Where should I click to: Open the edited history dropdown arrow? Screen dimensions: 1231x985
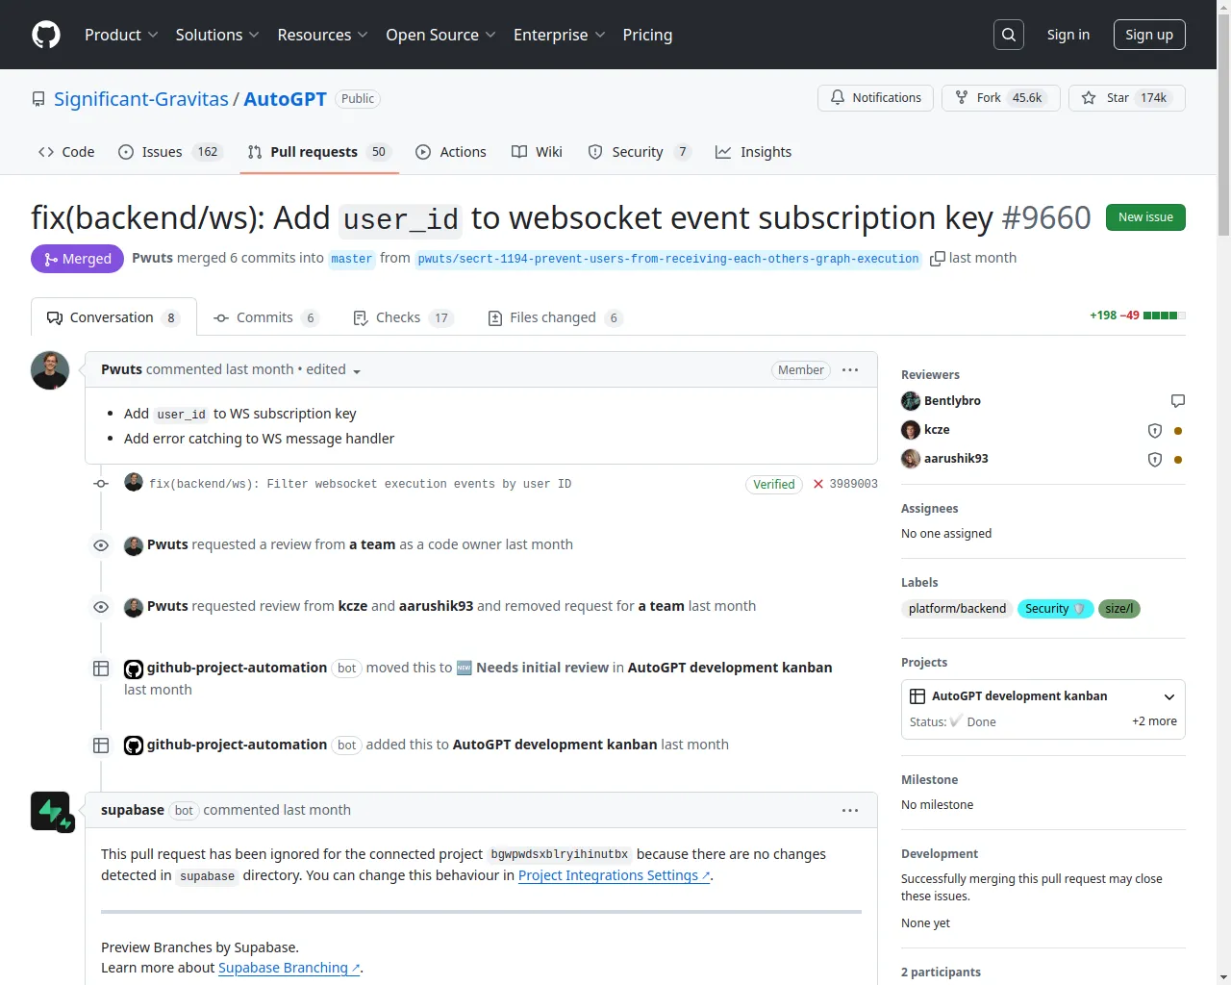point(357,371)
